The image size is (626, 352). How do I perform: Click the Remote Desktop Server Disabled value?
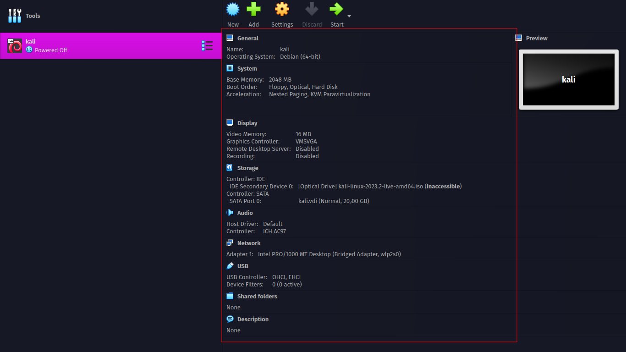[307, 149]
